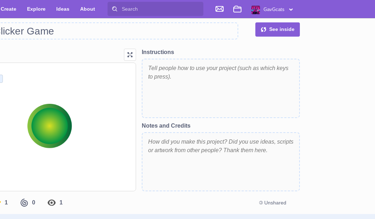The image size is (375, 219).
Task: Click the Unshared status indicator
Action: pyautogui.click(x=272, y=203)
